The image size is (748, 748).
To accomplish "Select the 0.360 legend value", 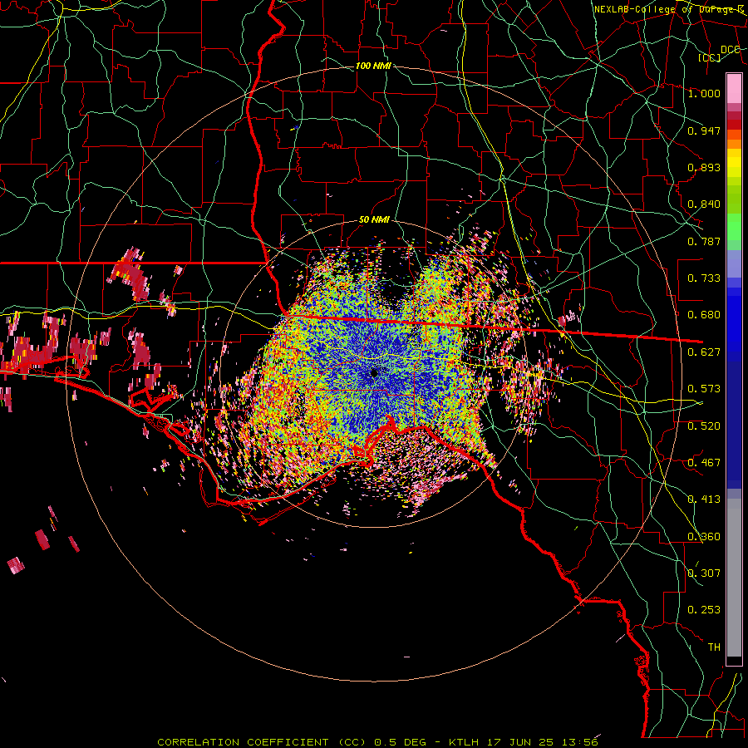I will tap(704, 536).
